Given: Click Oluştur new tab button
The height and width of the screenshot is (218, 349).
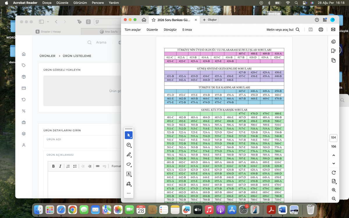Looking at the screenshot, I should pos(210,20).
